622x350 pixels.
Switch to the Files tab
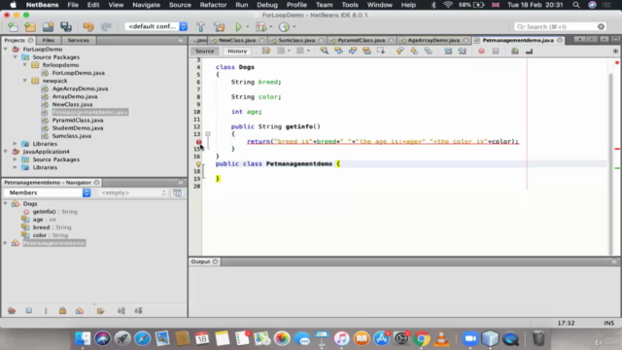point(48,40)
